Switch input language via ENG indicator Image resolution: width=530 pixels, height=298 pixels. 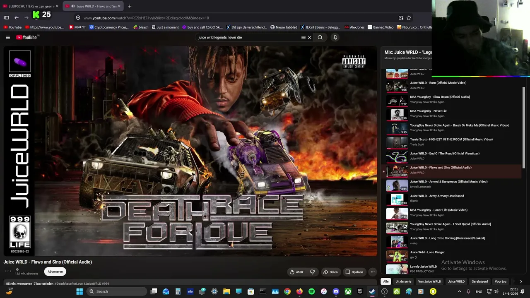tap(479, 291)
